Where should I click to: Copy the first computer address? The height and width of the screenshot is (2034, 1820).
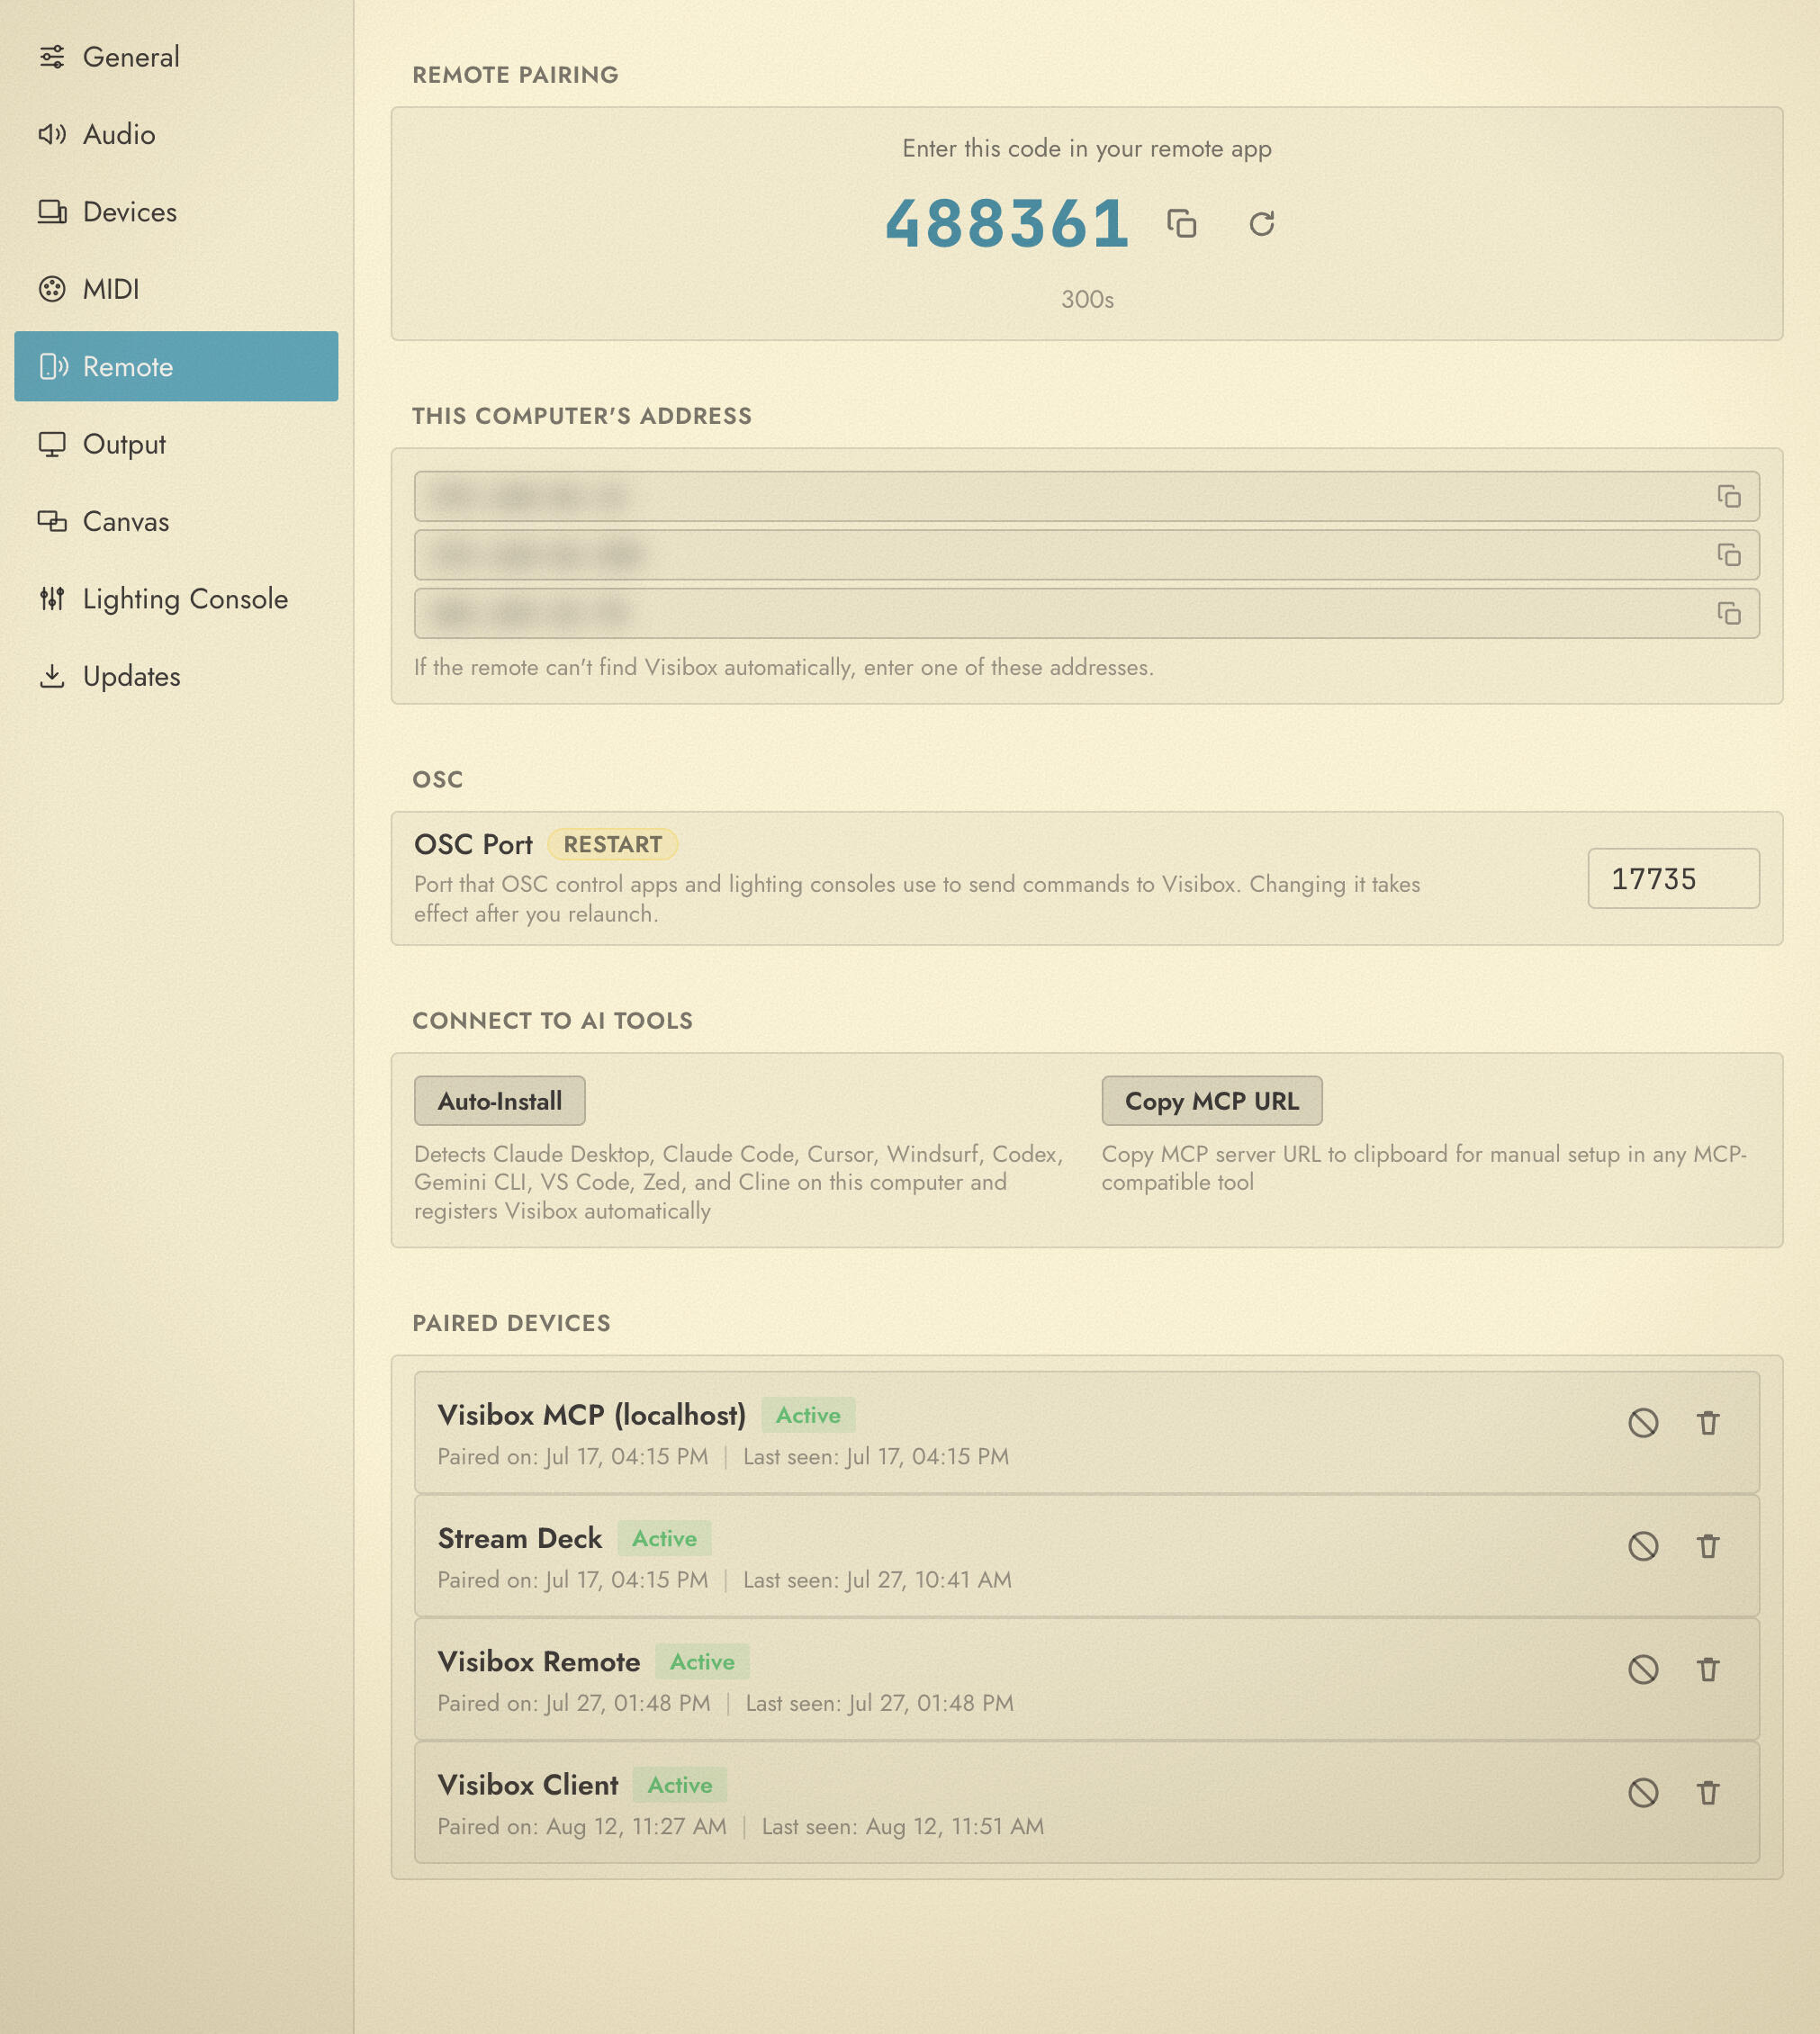point(1729,496)
